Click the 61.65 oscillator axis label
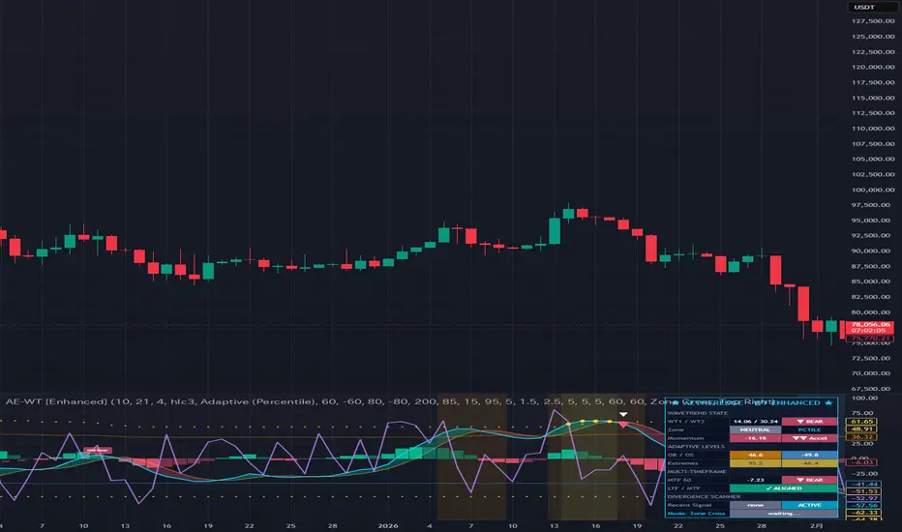 [861, 422]
